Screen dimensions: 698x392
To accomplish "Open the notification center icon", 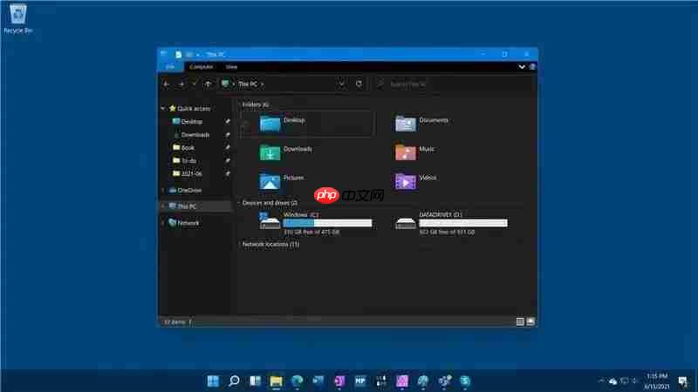I will coord(683,382).
